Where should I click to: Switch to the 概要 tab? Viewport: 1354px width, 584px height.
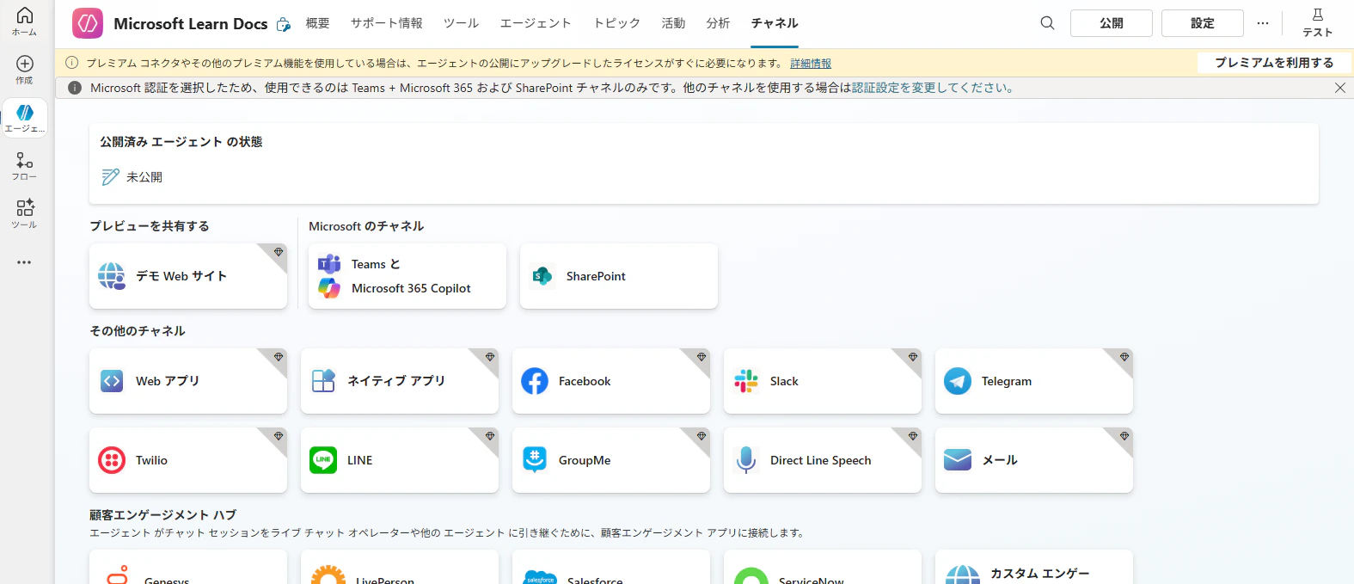(317, 23)
